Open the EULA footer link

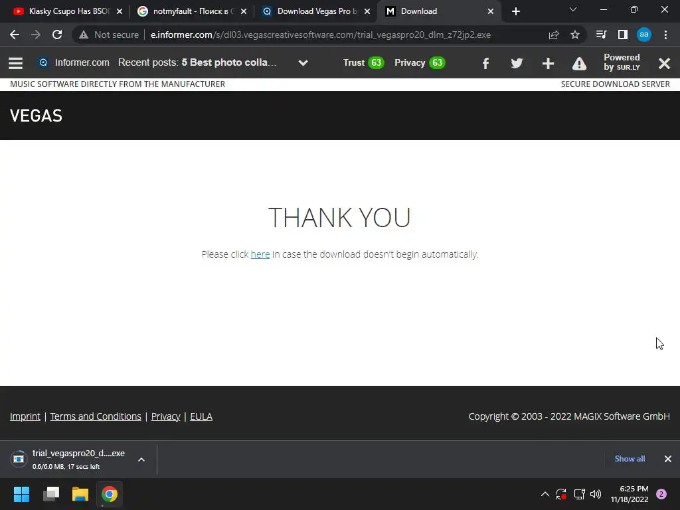pyautogui.click(x=201, y=416)
